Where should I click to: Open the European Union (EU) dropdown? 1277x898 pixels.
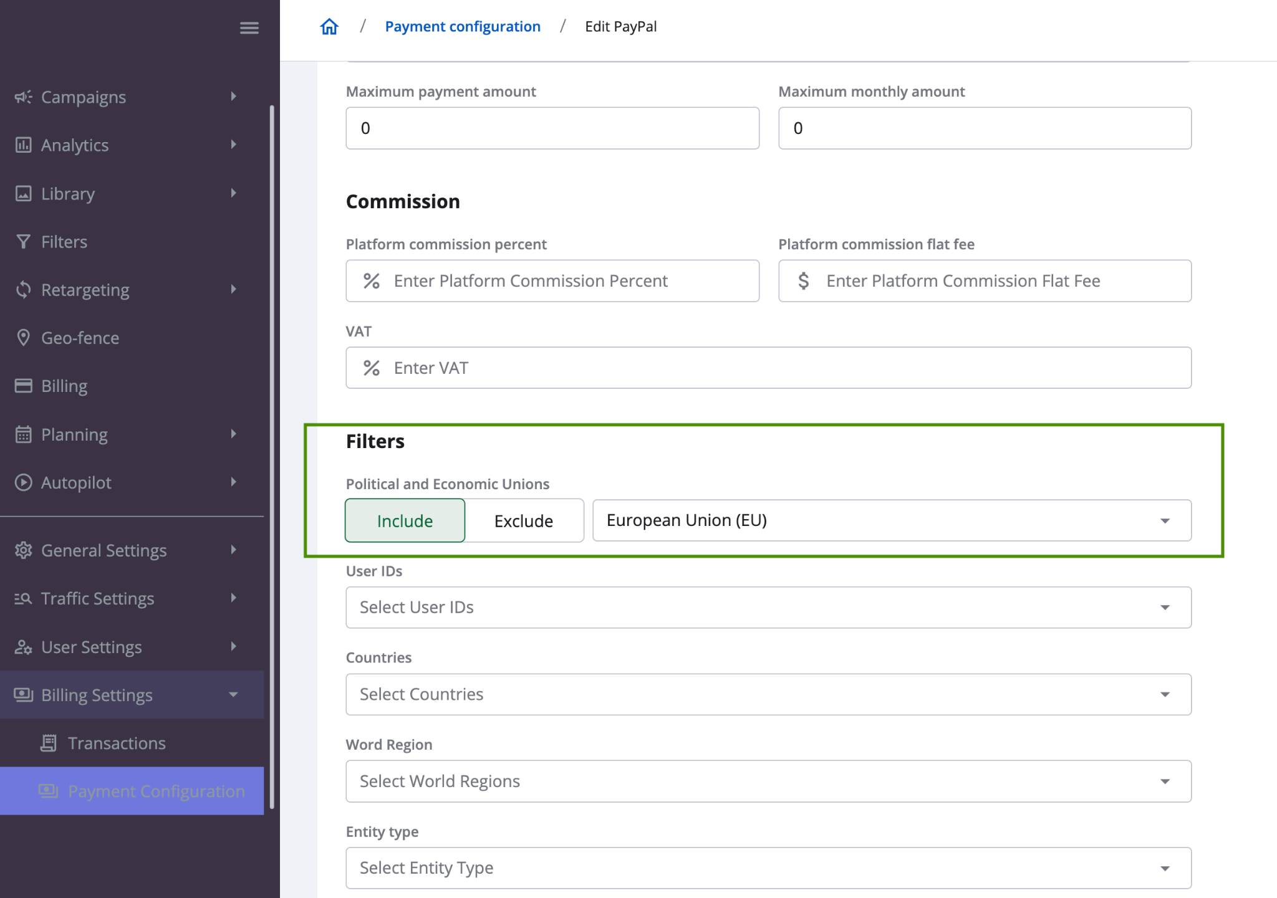(892, 520)
